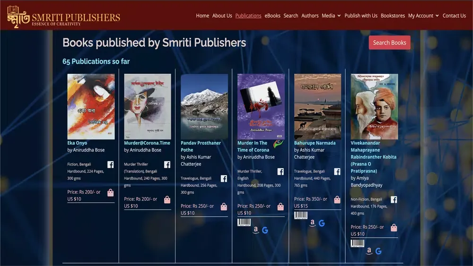473x266 pixels.
Task: Click 'Price: Rs 350/- or US $15' text
Action: coord(310,202)
